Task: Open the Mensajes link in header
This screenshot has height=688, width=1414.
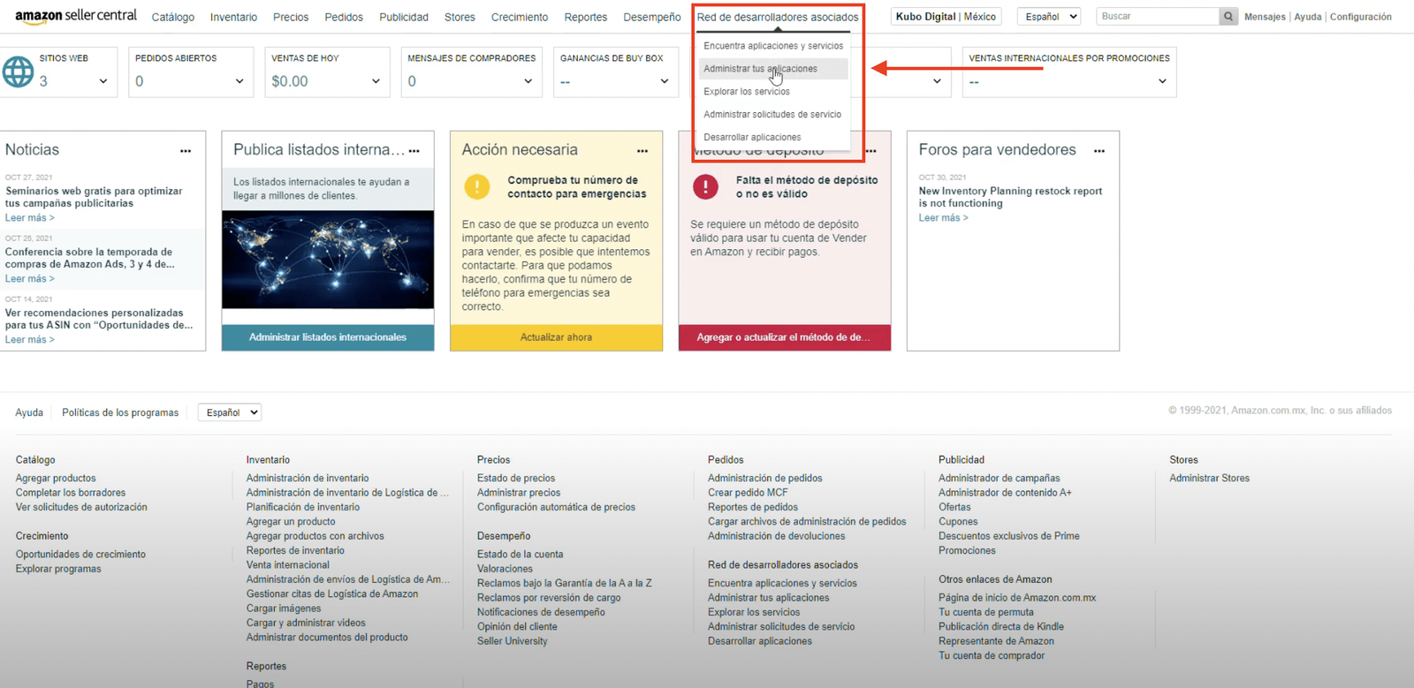Action: tap(1265, 17)
